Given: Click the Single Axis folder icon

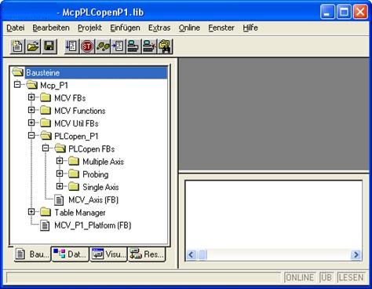Looking at the screenshot, I should click(74, 187).
